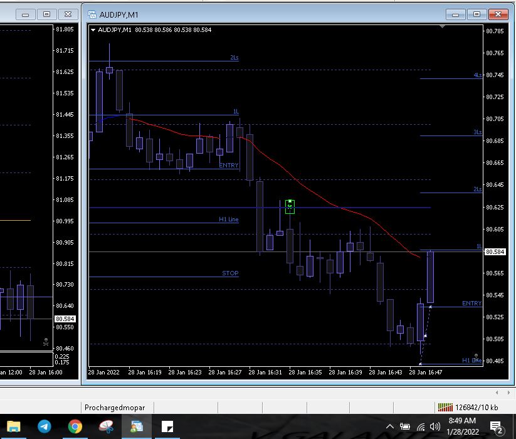Restore the left chart window

pyautogui.click(x=47, y=14)
